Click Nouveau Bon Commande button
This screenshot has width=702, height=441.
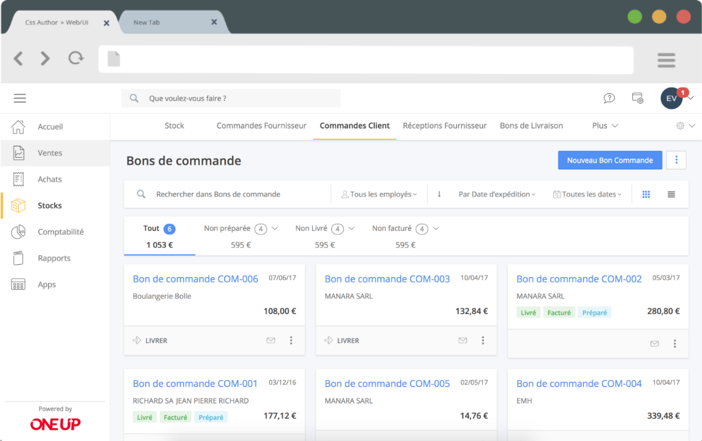coord(609,160)
